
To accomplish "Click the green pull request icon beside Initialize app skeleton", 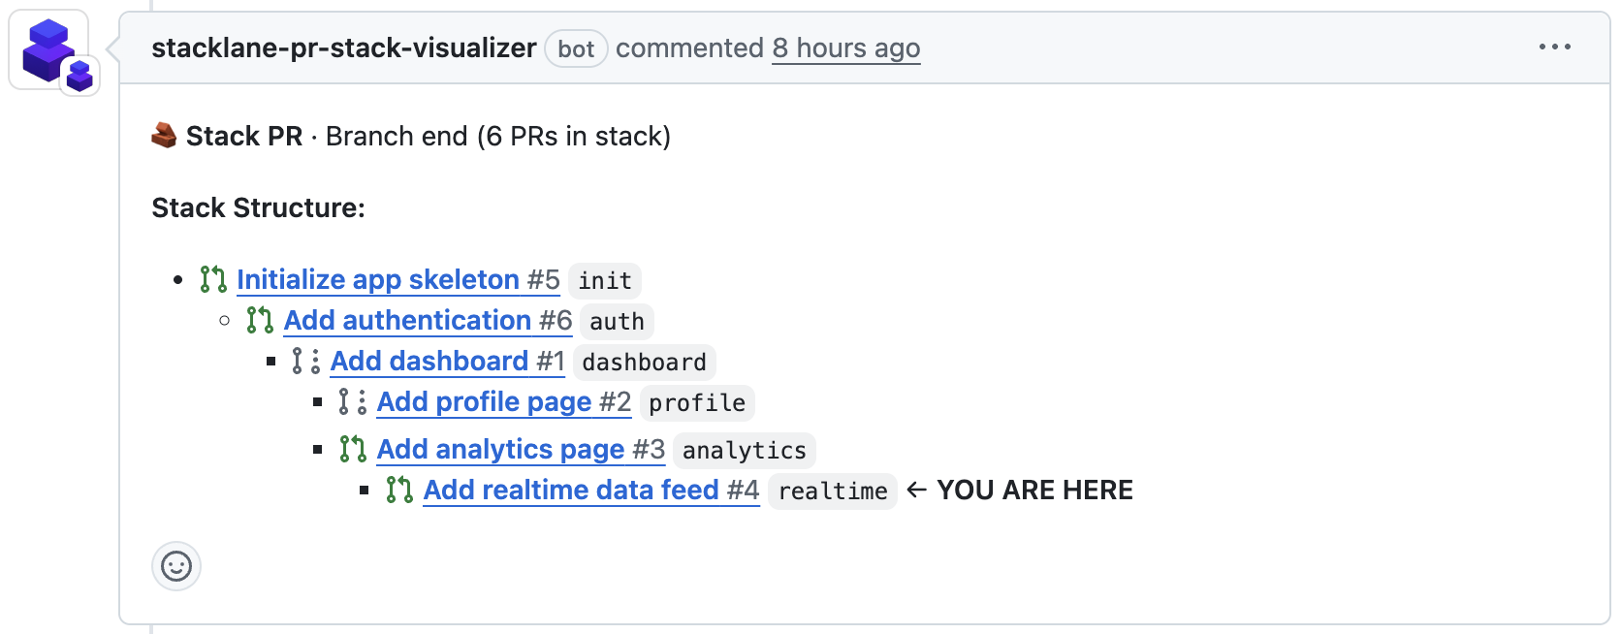I will coord(211,279).
